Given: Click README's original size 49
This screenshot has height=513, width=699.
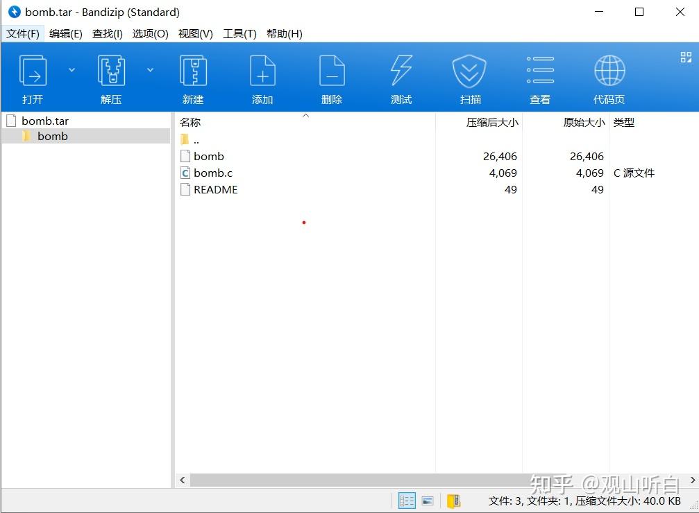Looking at the screenshot, I should pos(598,190).
